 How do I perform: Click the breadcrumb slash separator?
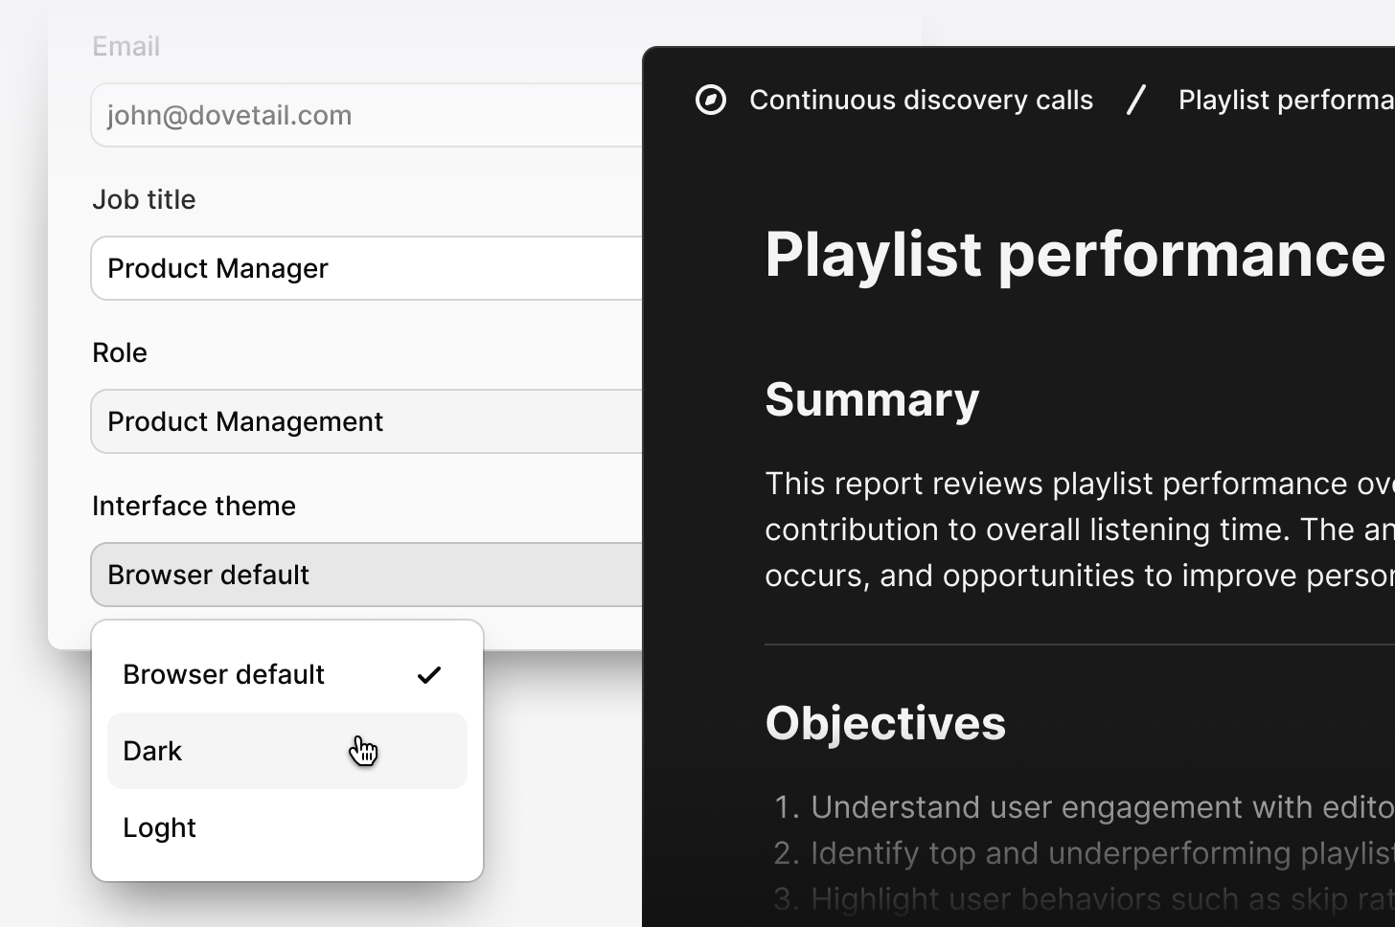click(x=1136, y=100)
